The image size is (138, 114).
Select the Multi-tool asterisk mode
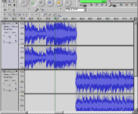pyautogui.click(x=14, y=5)
